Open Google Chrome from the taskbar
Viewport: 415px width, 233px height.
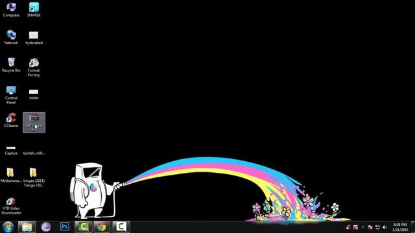[102, 227]
